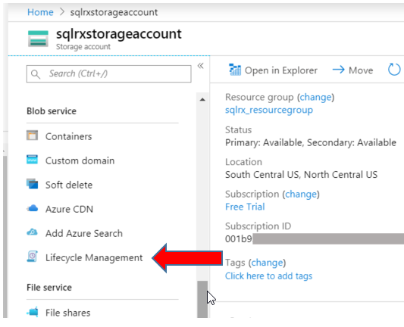Click the Move arrow icon
Screen dimensions: 404x327
tap(338, 70)
